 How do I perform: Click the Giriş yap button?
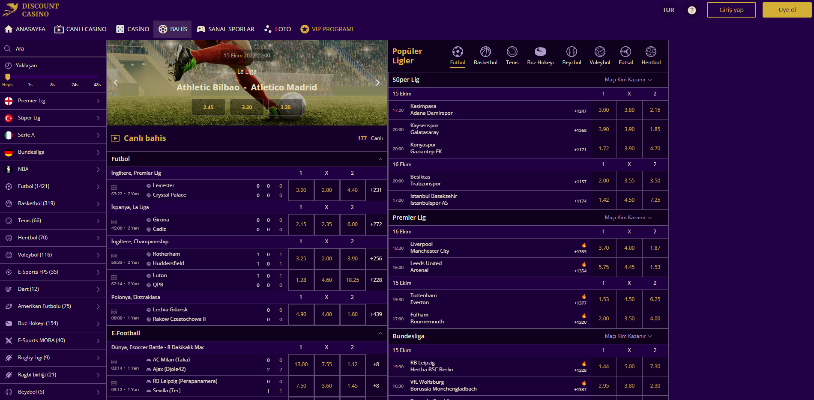pos(731,10)
